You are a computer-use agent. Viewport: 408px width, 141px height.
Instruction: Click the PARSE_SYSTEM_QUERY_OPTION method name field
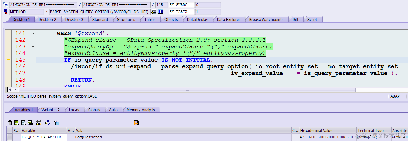click(x=100, y=12)
